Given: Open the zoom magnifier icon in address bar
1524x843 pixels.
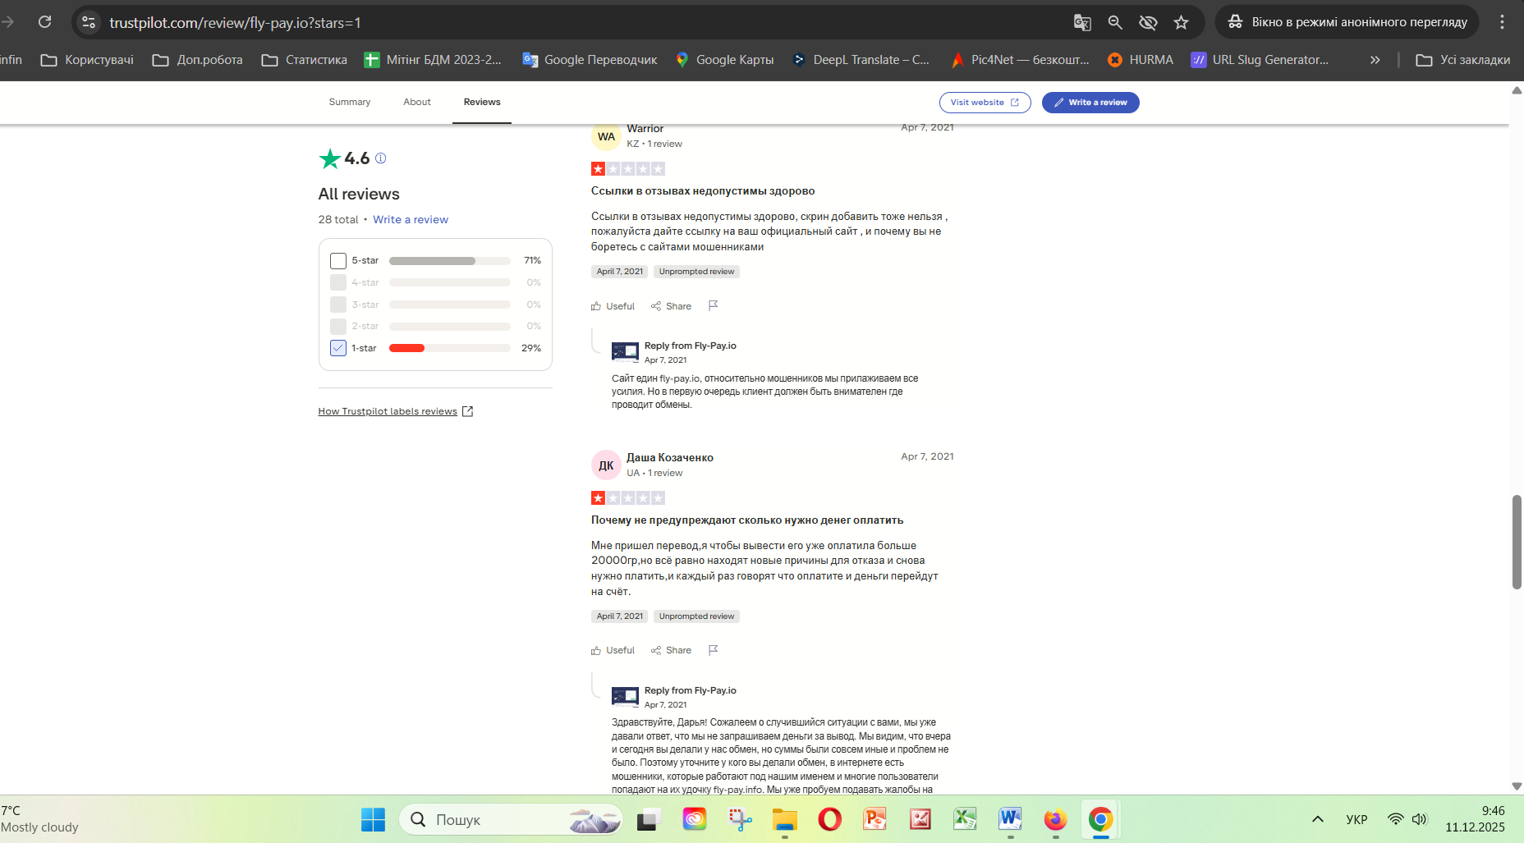Looking at the screenshot, I should [x=1115, y=22].
